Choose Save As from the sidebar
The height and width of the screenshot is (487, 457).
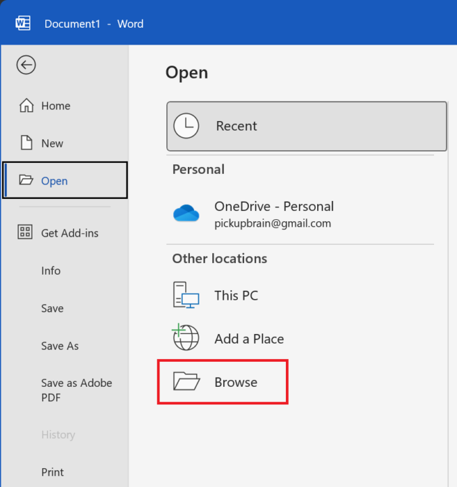point(65,346)
